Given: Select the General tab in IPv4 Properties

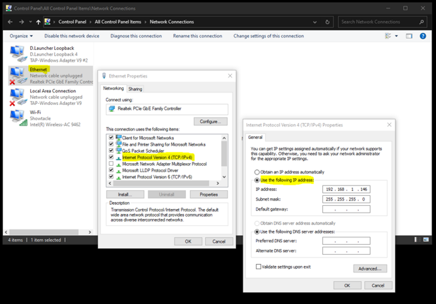Looking at the screenshot, I should pos(255,137).
